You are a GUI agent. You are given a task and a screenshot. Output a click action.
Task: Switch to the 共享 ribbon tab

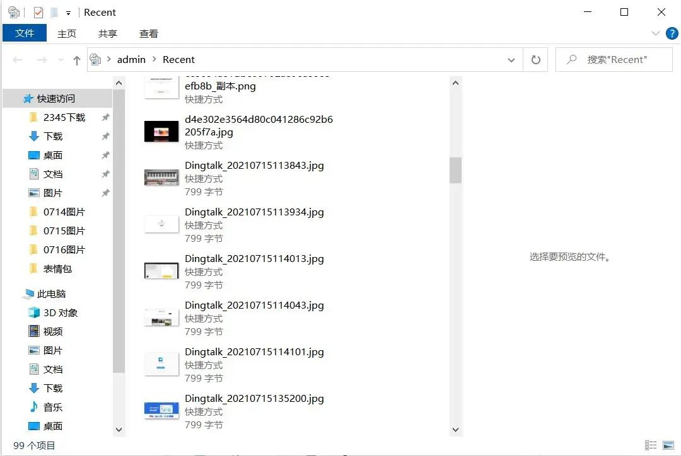(x=107, y=33)
